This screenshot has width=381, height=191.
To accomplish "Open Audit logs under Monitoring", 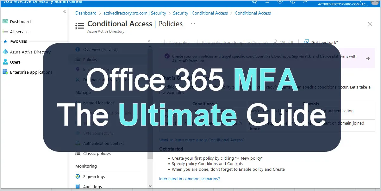I will pos(92,187).
